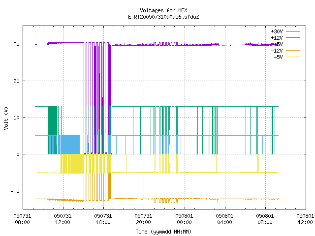
Task: Click the orange -12V legend line sample
Action: point(293,50)
